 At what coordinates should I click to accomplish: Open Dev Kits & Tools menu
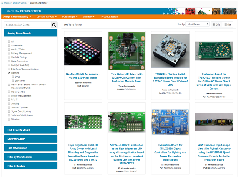click(x=47, y=16)
